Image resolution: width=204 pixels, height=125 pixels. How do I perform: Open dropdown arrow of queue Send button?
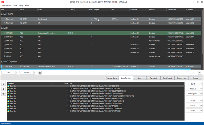201,84
